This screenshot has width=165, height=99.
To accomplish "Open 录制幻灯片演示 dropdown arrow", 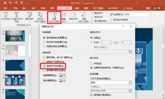I will (x=90, y=21).
